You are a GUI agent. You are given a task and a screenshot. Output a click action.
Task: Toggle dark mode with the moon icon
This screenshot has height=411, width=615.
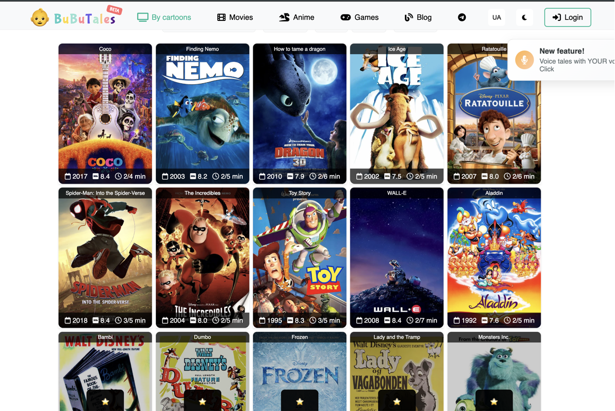click(525, 17)
